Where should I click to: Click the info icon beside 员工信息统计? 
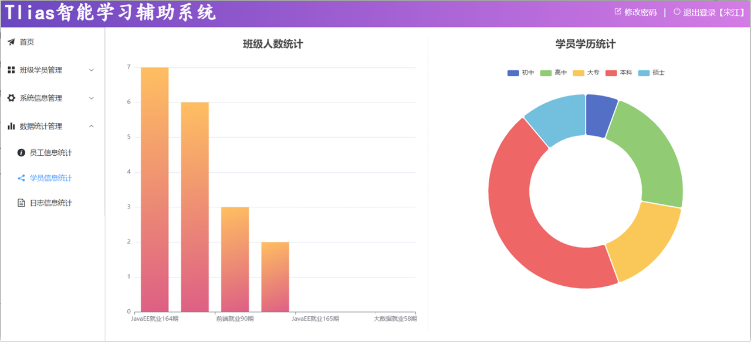(22, 153)
